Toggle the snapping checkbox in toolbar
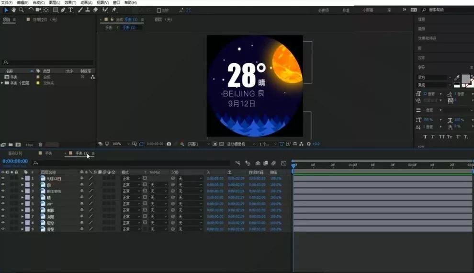This screenshot has height=273, width=474. tap(159, 10)
